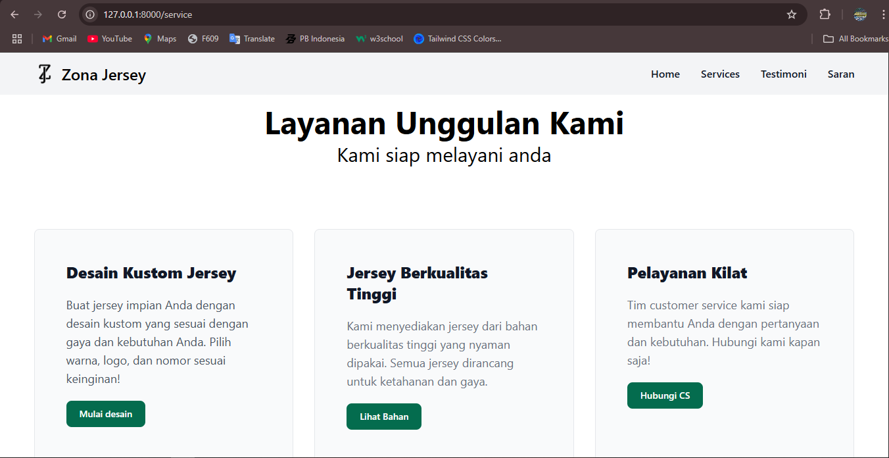Image resolution: width=889 pixels, height=458 pixels.
Task: Open Services in the navbar
Action: [x=720, y=74]
